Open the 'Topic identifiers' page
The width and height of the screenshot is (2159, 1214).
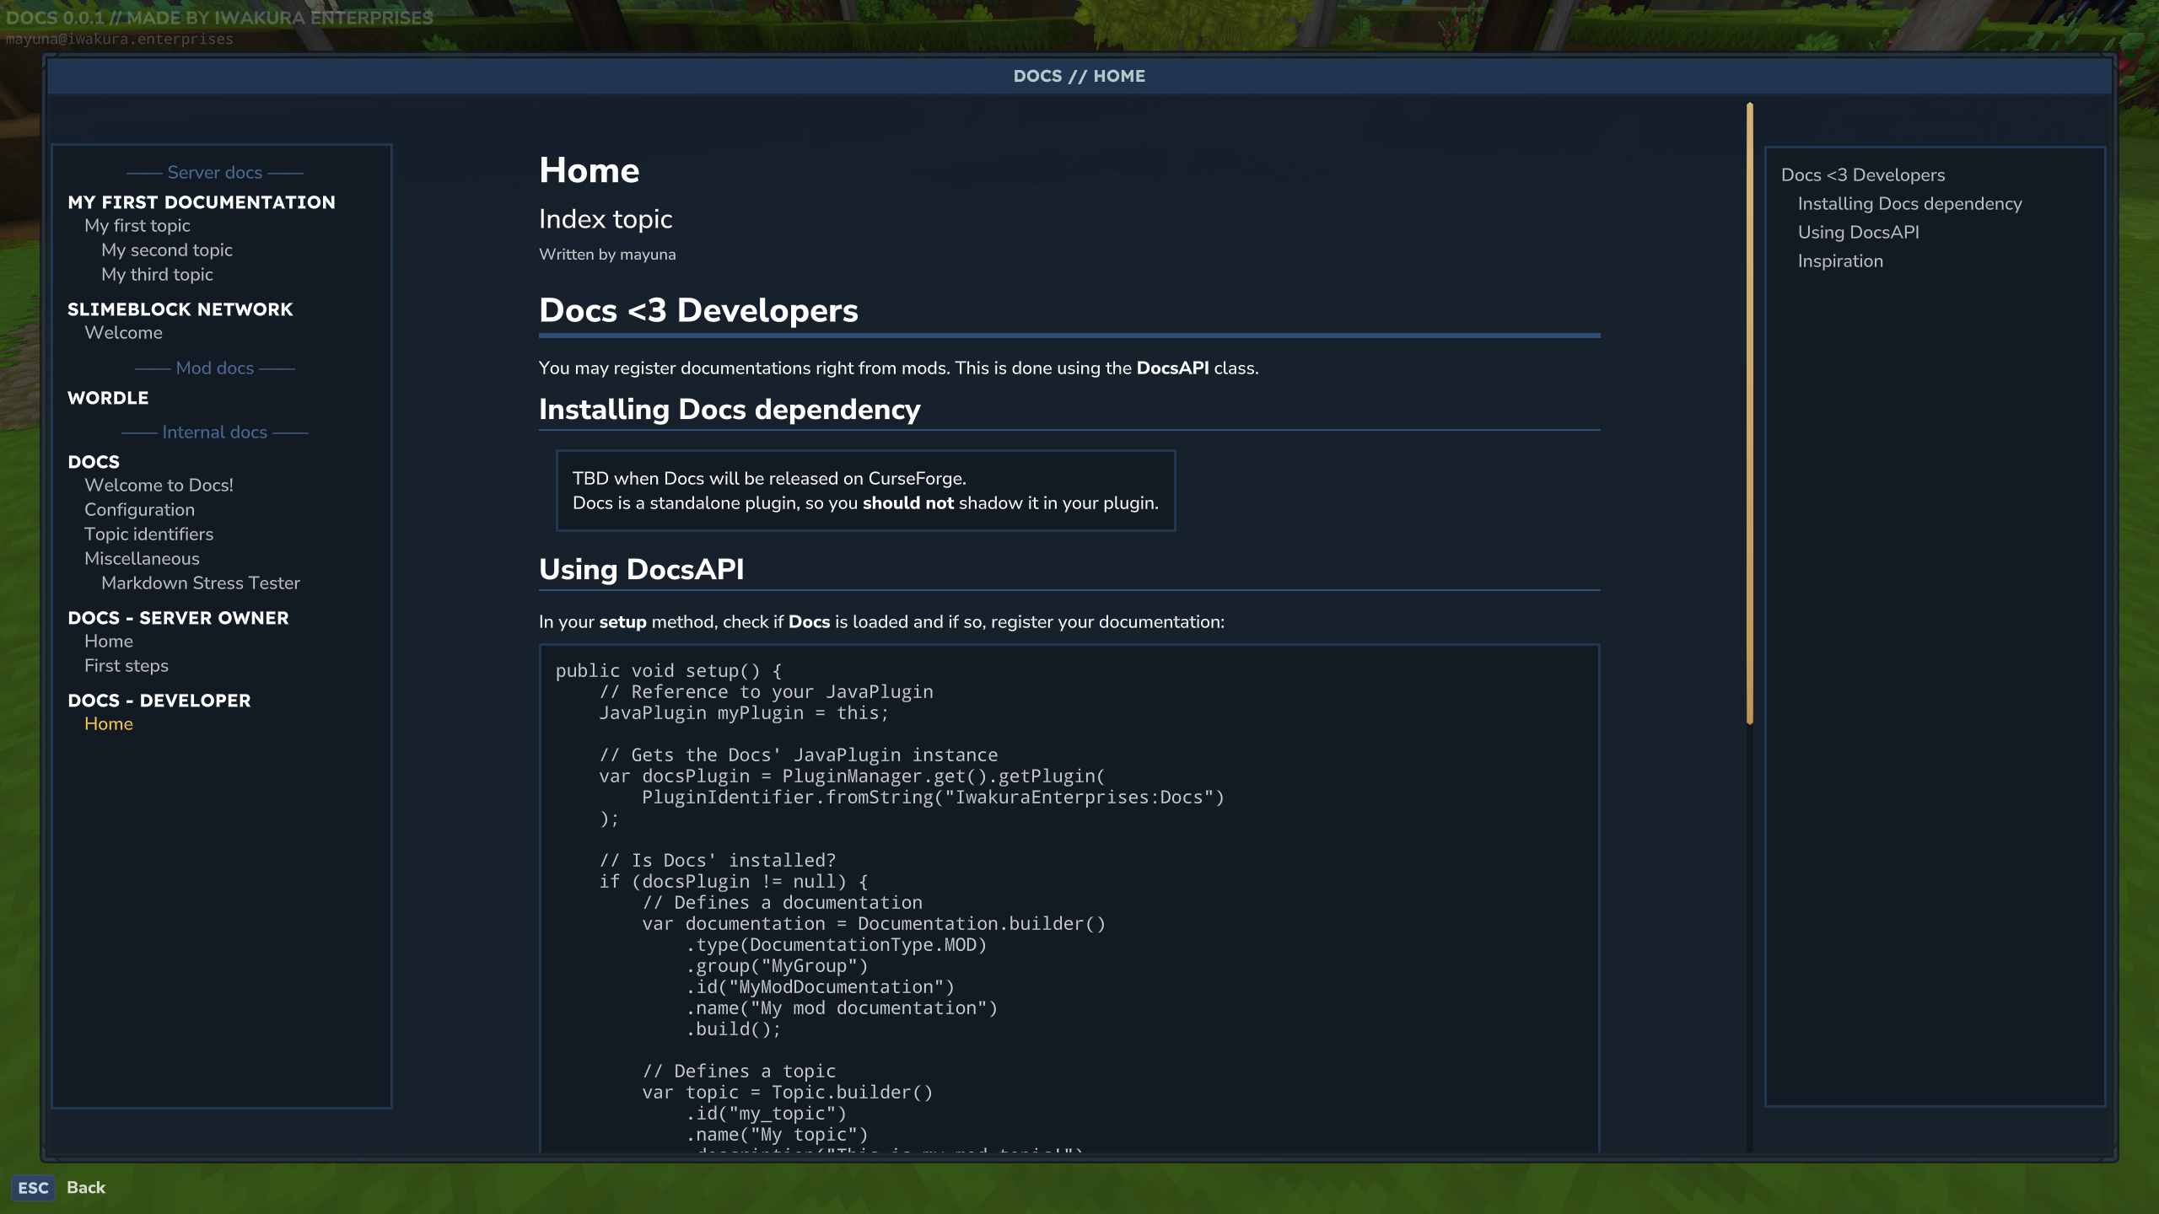point(148,534)
